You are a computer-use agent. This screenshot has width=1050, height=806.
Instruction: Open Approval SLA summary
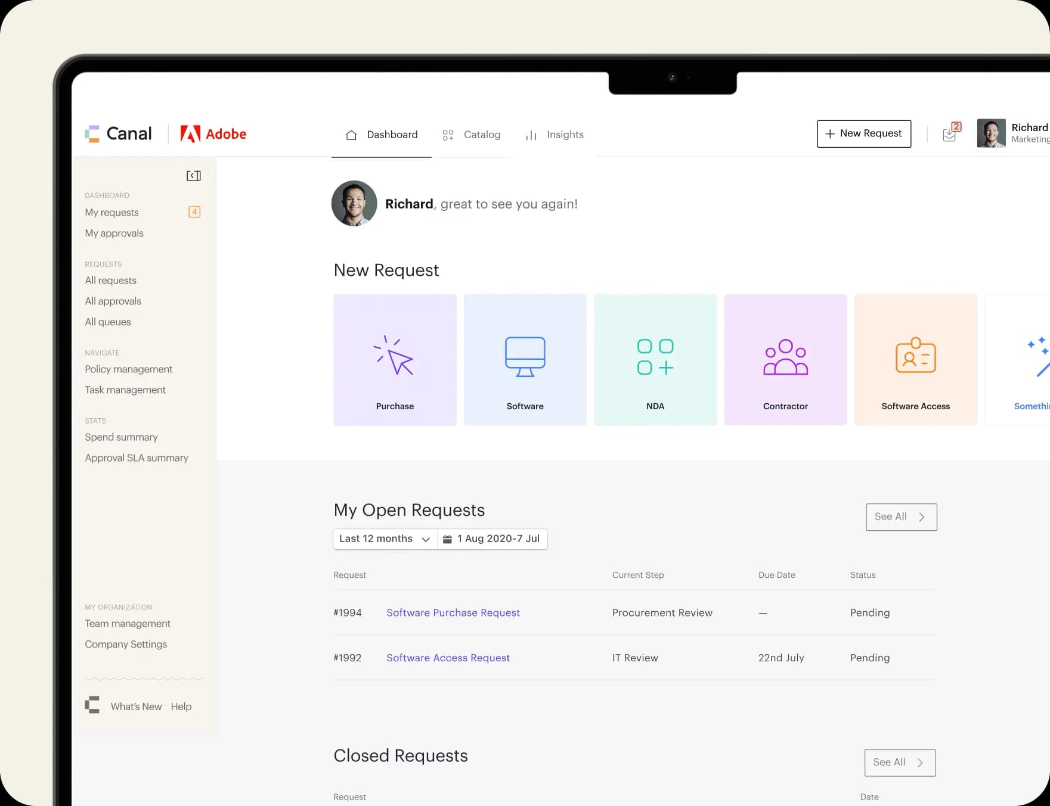click(x=137, y=458)
